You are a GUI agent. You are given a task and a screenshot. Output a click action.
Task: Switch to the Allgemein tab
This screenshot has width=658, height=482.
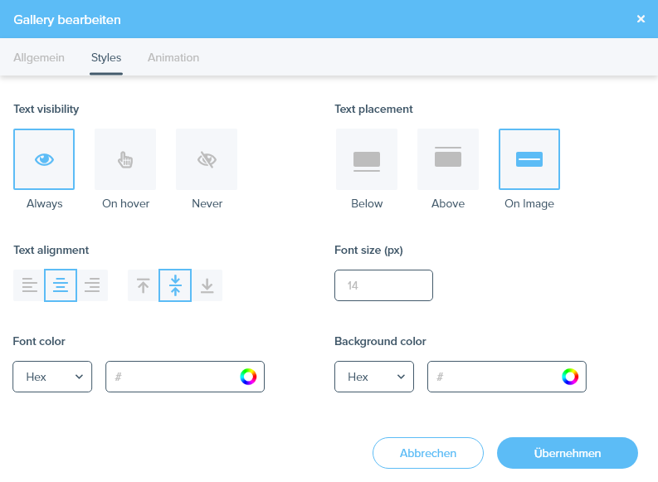(x=39, y=58)
